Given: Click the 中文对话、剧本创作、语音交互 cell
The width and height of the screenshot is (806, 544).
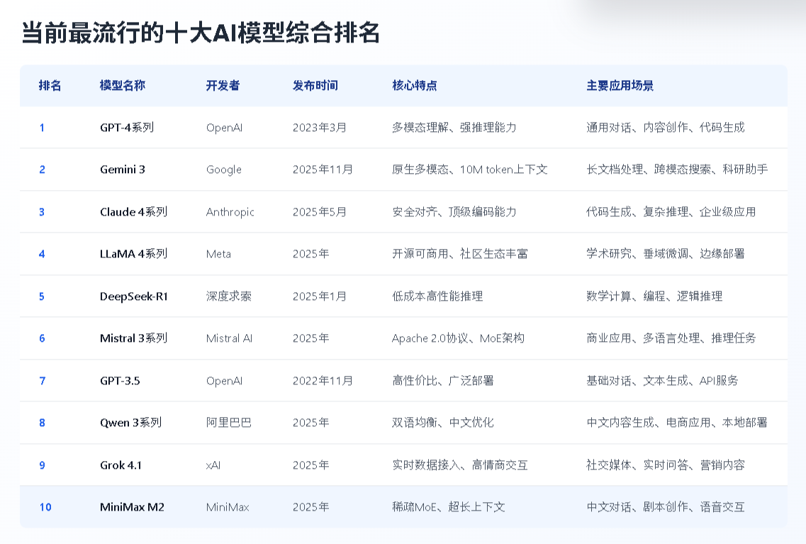Looking at the screenshot, I should [x=666, y=507].
